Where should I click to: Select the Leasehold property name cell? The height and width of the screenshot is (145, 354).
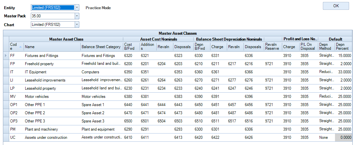click(x=52, y=88)
